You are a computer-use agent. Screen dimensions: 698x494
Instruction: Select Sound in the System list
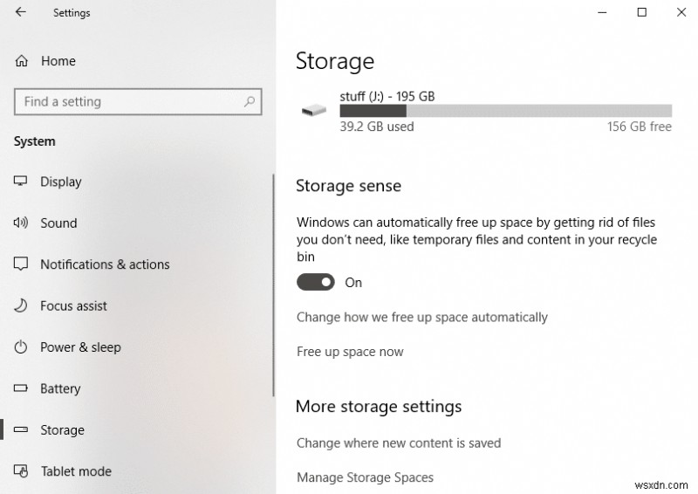coord(58,223)
